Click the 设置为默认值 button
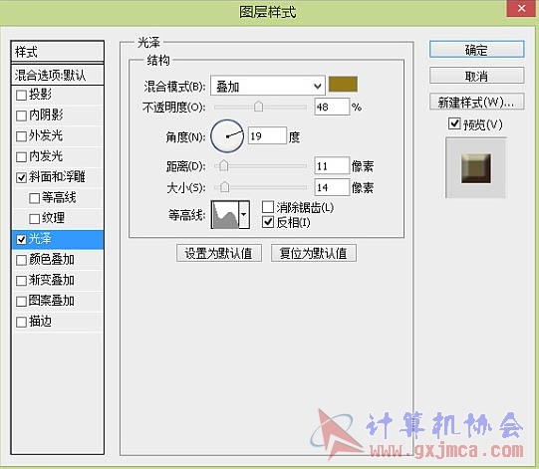Viewport: 539px width, 469px height. click(x=219, y=253)
